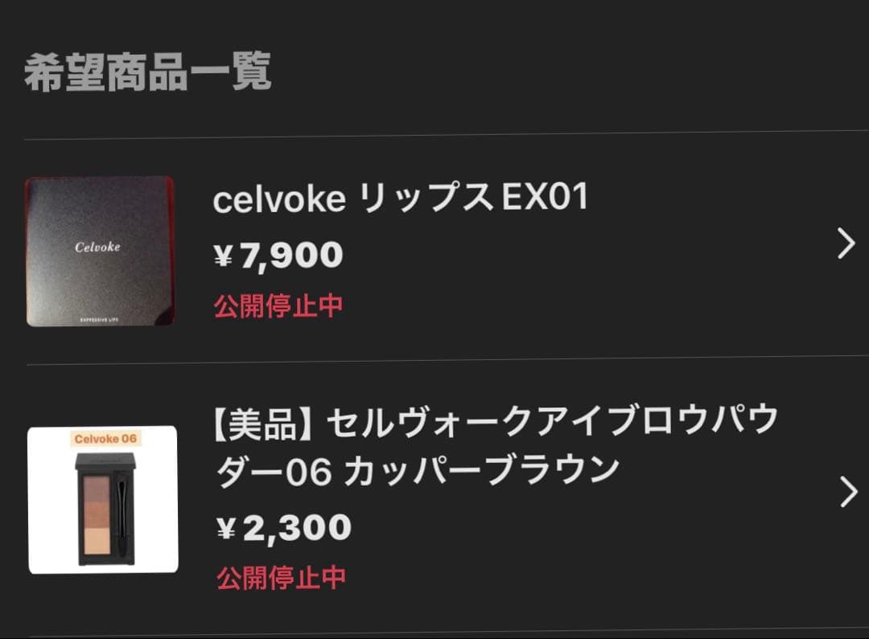
Task: Tap the black Celvoke box thumbnail
Action: coord(100,251)
